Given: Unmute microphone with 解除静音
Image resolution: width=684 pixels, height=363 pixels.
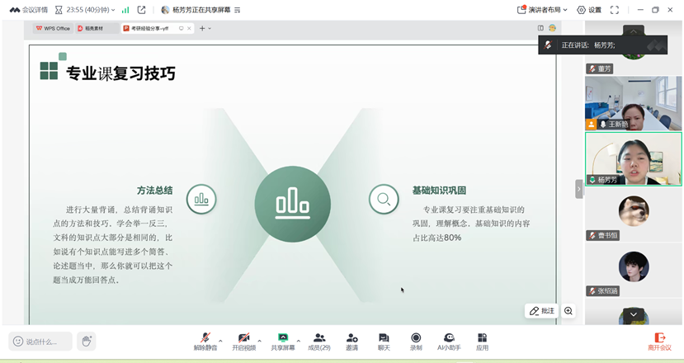Looking at the screenshot, I should click(x=205, y=342).
